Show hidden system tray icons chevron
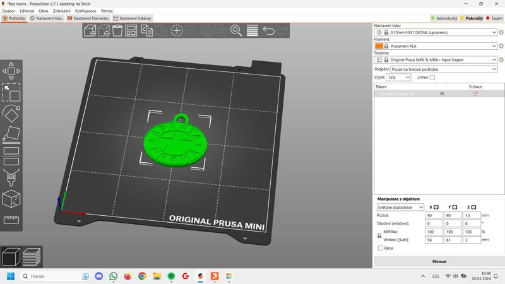 tap(423, 276)
